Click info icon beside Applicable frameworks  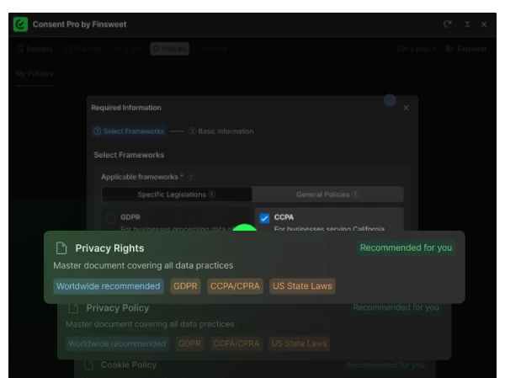click(191, 177)
